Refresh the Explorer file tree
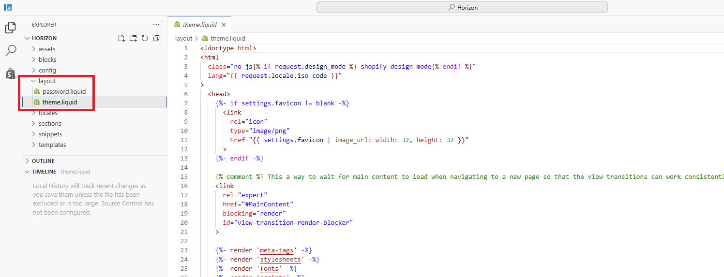 click(x=145, y=38)
